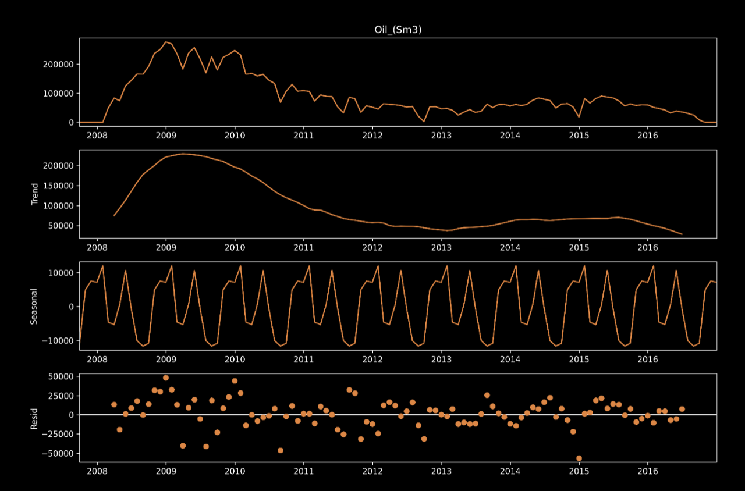Screen dimensions: 745x491
Task: Click the -25000 tick on Resid axis
Action: coord(58,434)
